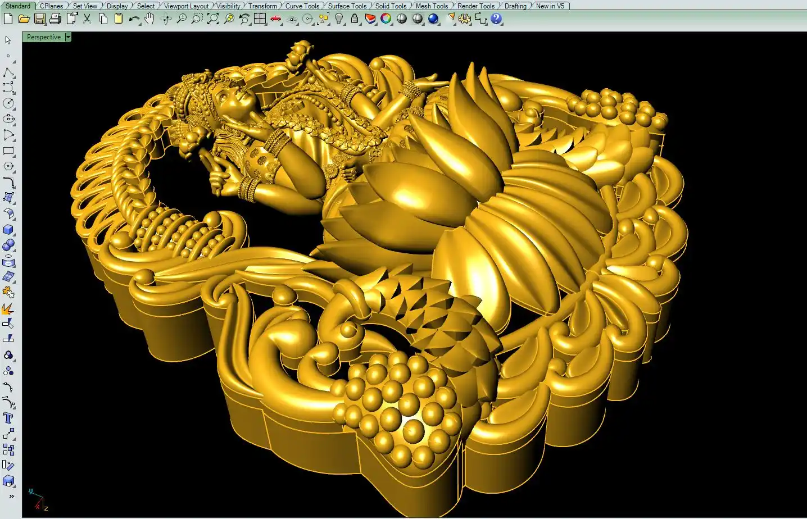The height and width of the screenshot is (519, 807).
Task: Click the Text object tool
Action: (x=8, y=418)
